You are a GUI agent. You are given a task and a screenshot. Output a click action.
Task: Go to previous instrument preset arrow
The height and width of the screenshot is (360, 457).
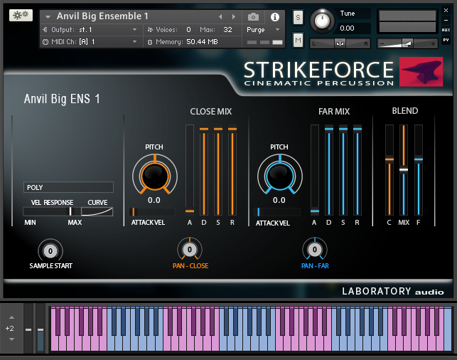[x=220, y=16]
